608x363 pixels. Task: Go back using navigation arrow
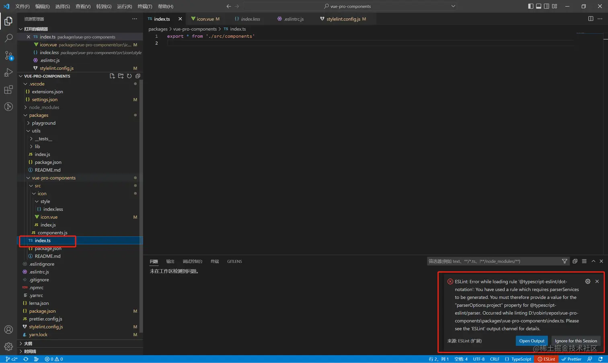[228, 6]
